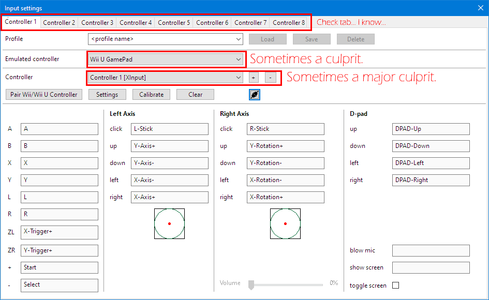489x300 pixels.
Task: Click the R button mapping field
Action: tap(60, 214)
